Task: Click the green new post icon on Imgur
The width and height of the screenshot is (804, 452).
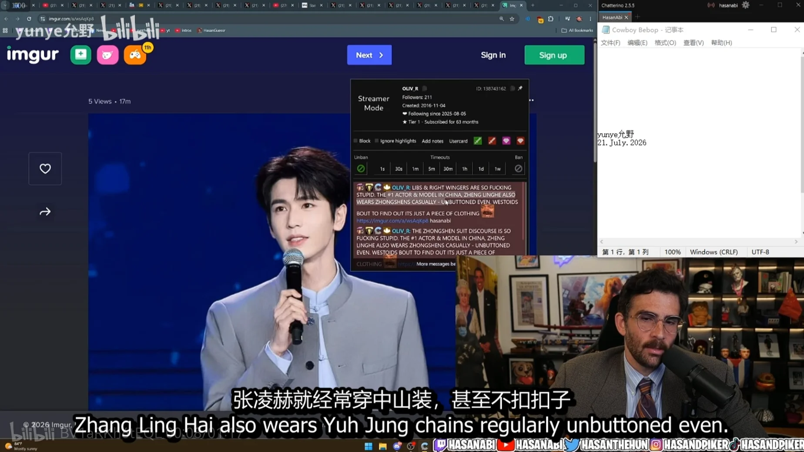Action: coord(80,55)
